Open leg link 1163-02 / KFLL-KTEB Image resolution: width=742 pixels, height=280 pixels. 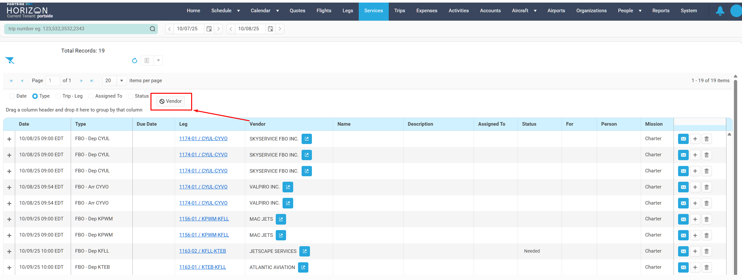coord(202,251)
